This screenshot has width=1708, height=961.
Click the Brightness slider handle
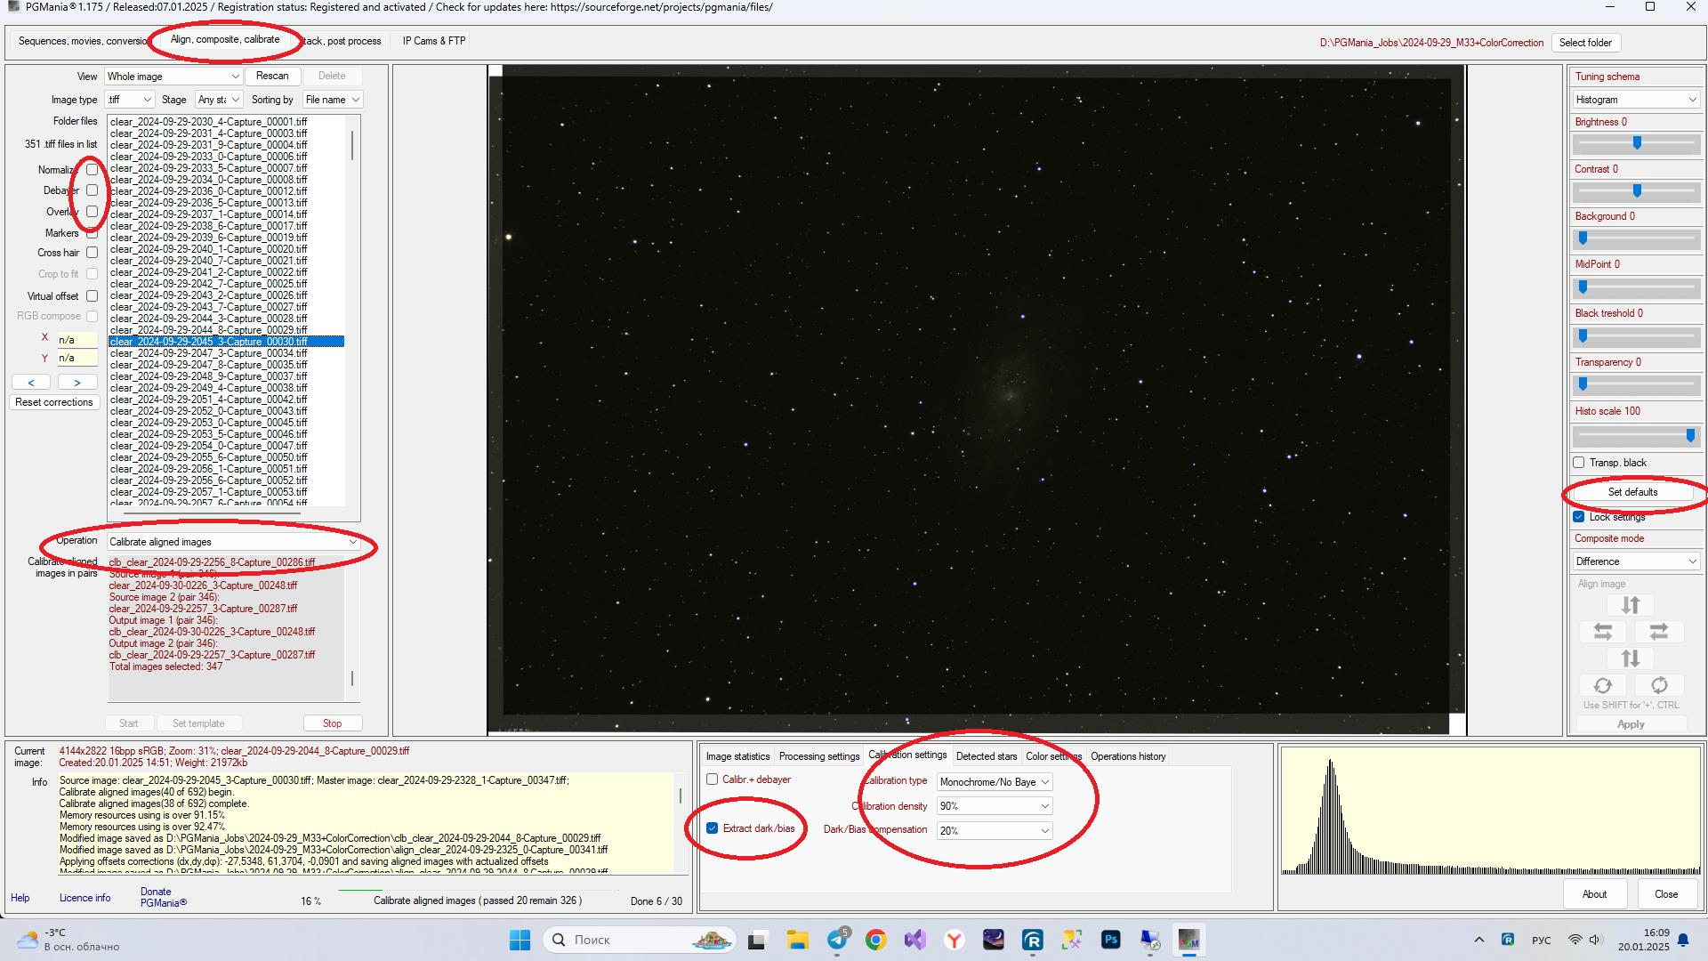click(x=1636, y=143)
